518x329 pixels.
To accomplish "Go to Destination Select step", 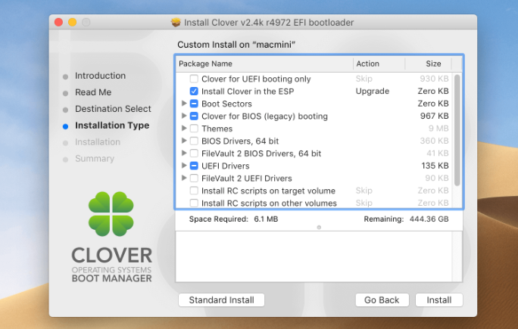I will (113, 109).
